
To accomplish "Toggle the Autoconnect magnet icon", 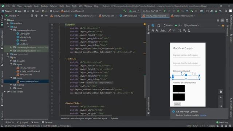I will coord(157,31).
